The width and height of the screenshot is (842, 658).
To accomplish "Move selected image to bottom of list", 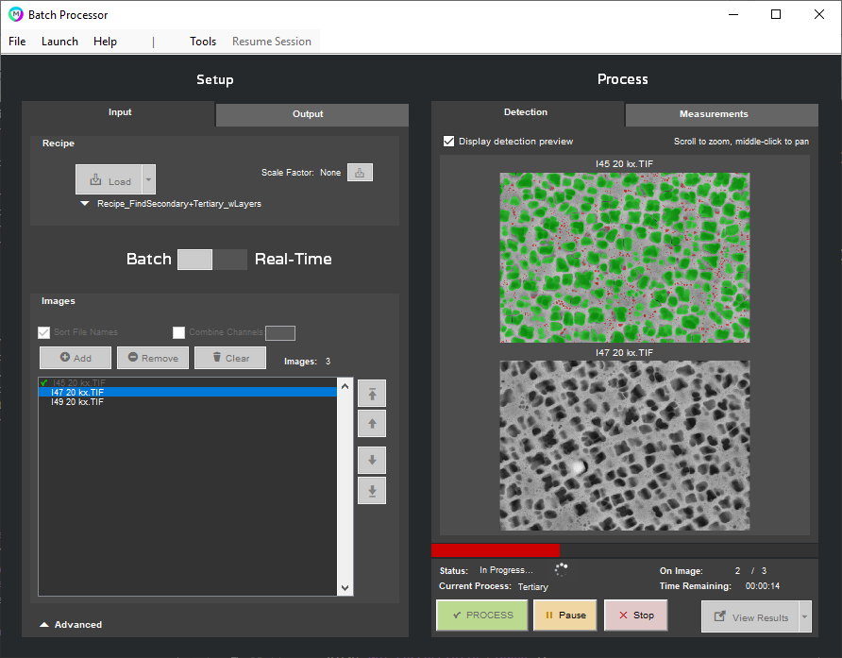I will click(x=372, y=491).
